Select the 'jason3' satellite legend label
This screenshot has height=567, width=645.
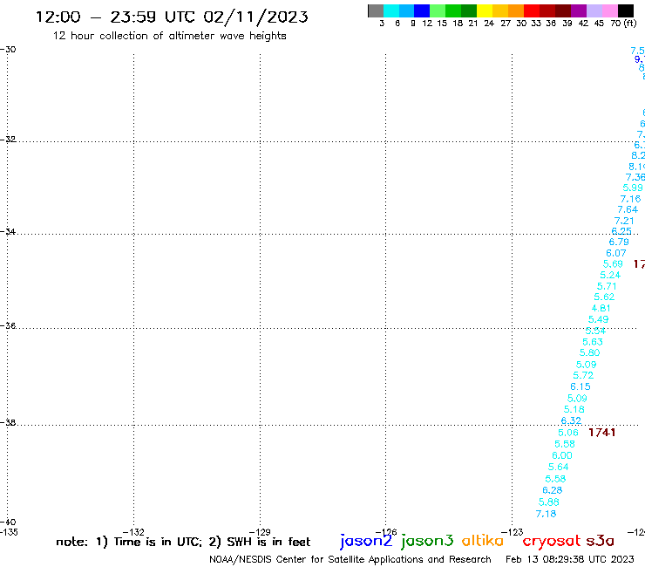427,541
